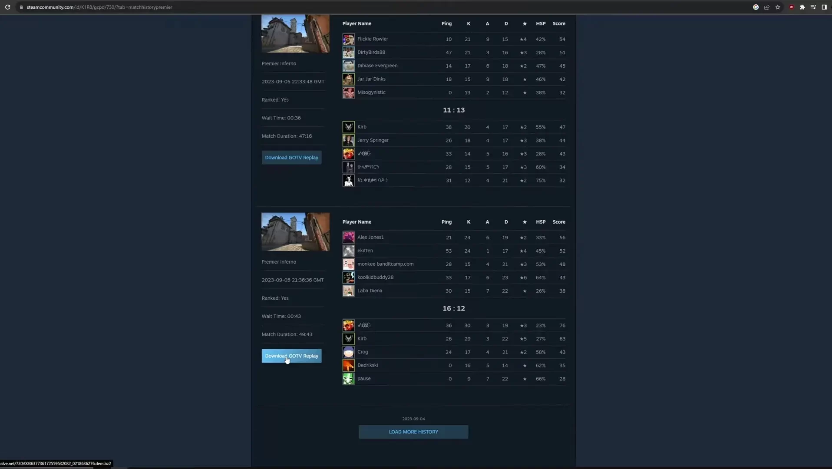
Task: Open Misogynistic's avatar
Action: (x=348, y=92)
